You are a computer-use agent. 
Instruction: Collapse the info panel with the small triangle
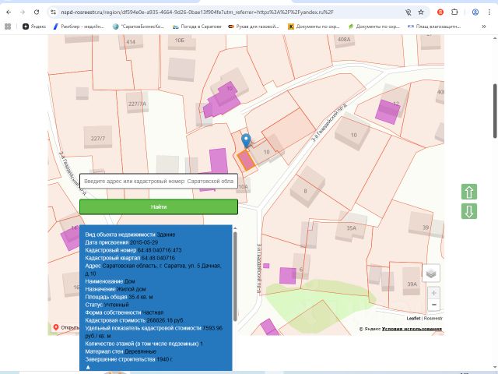(x=88, y=365)
